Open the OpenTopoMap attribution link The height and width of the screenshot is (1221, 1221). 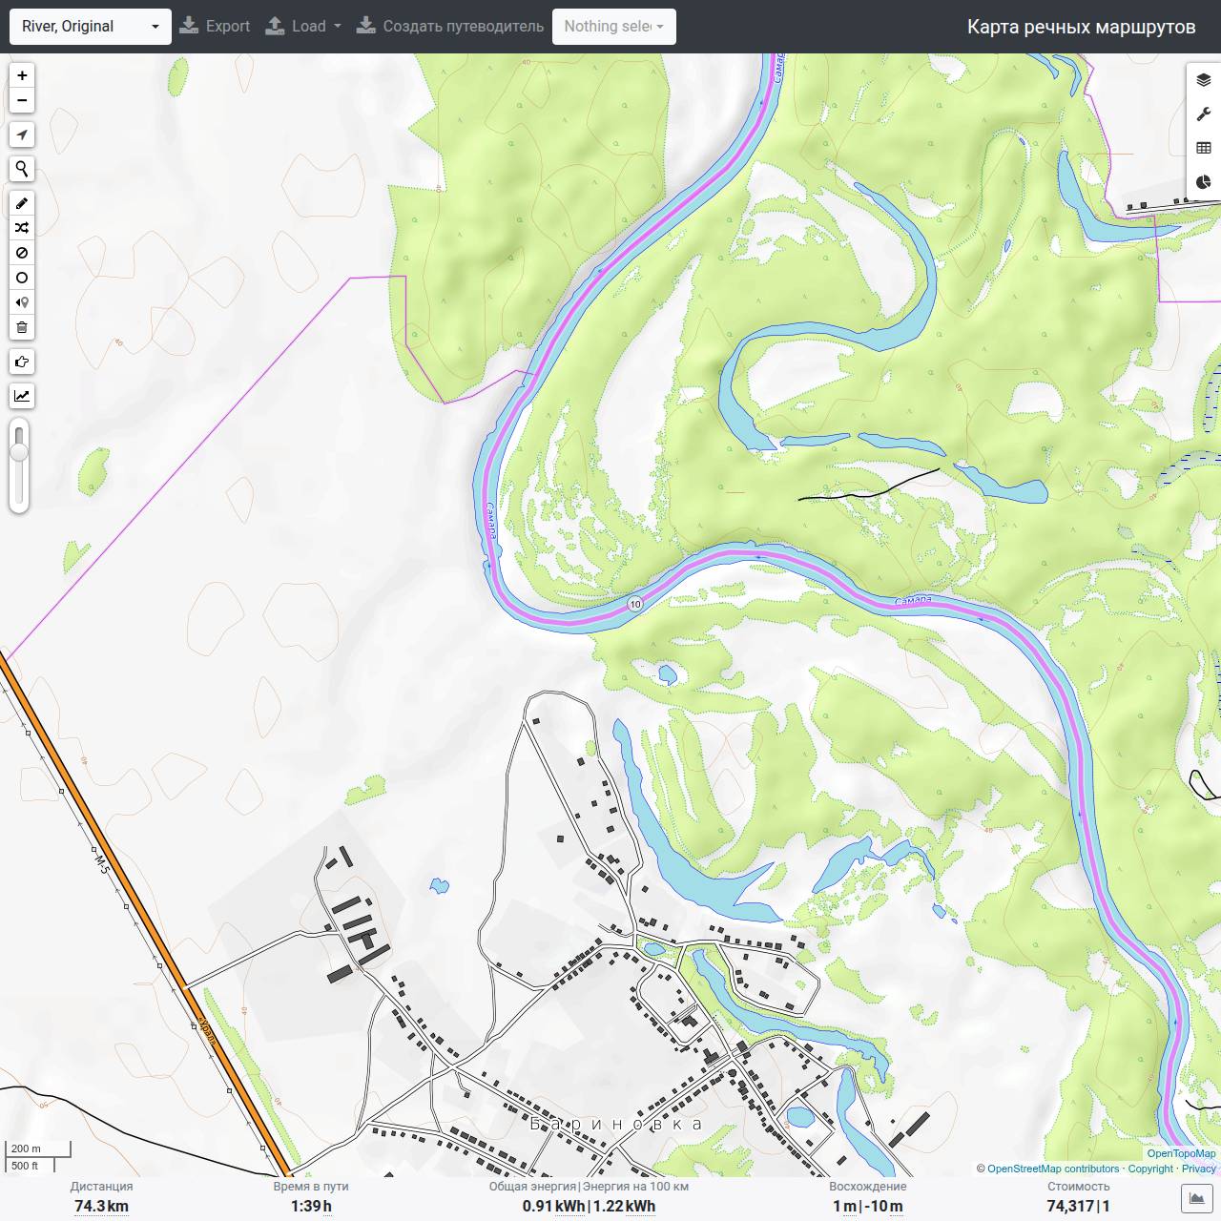(1181, 1153)
